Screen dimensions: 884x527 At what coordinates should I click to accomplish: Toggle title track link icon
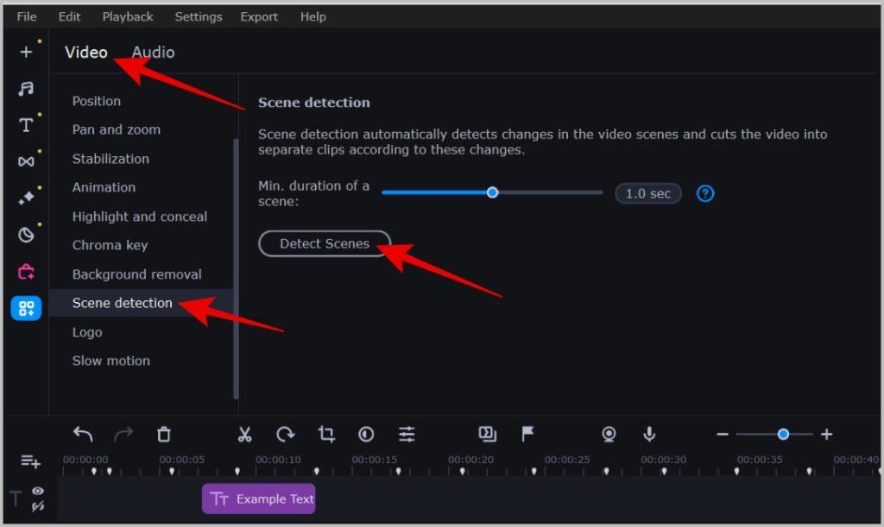click(x=38, y=507)
